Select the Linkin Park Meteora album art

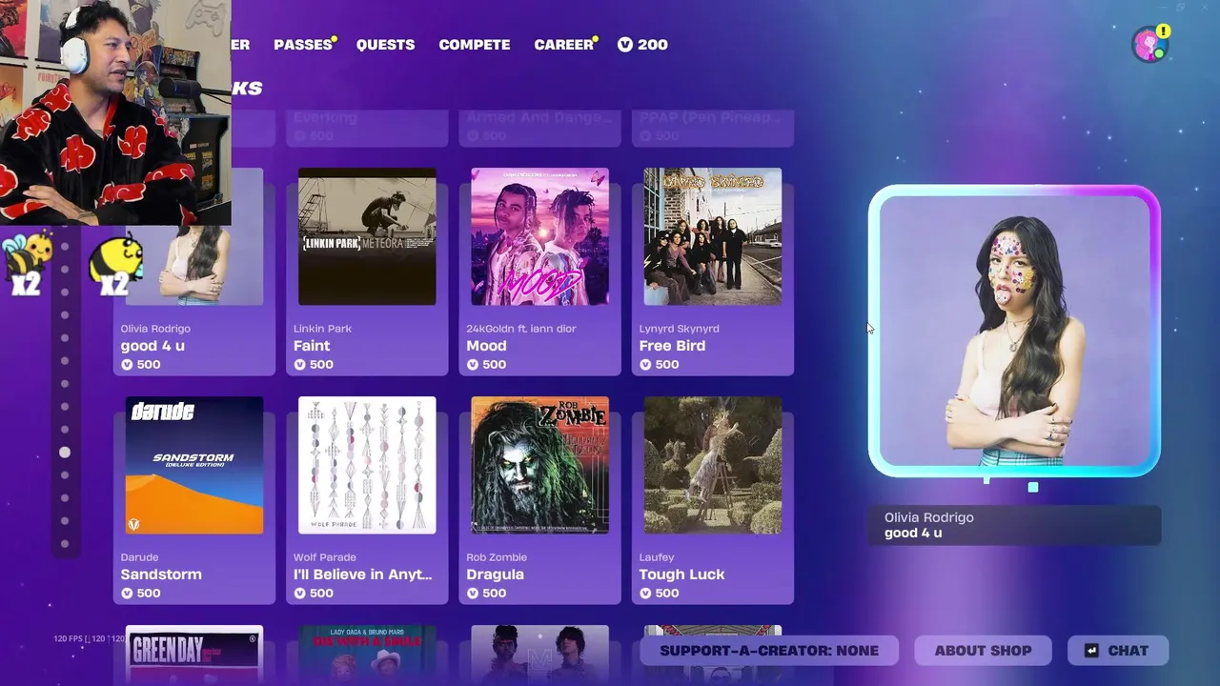[x=367, y=236]
